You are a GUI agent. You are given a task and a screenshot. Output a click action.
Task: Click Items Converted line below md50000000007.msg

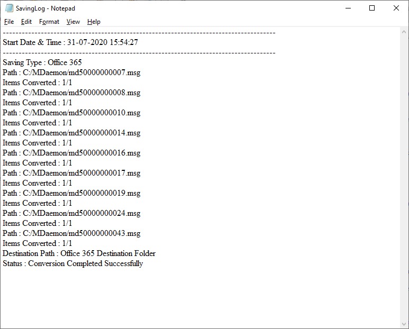point(37,83)
